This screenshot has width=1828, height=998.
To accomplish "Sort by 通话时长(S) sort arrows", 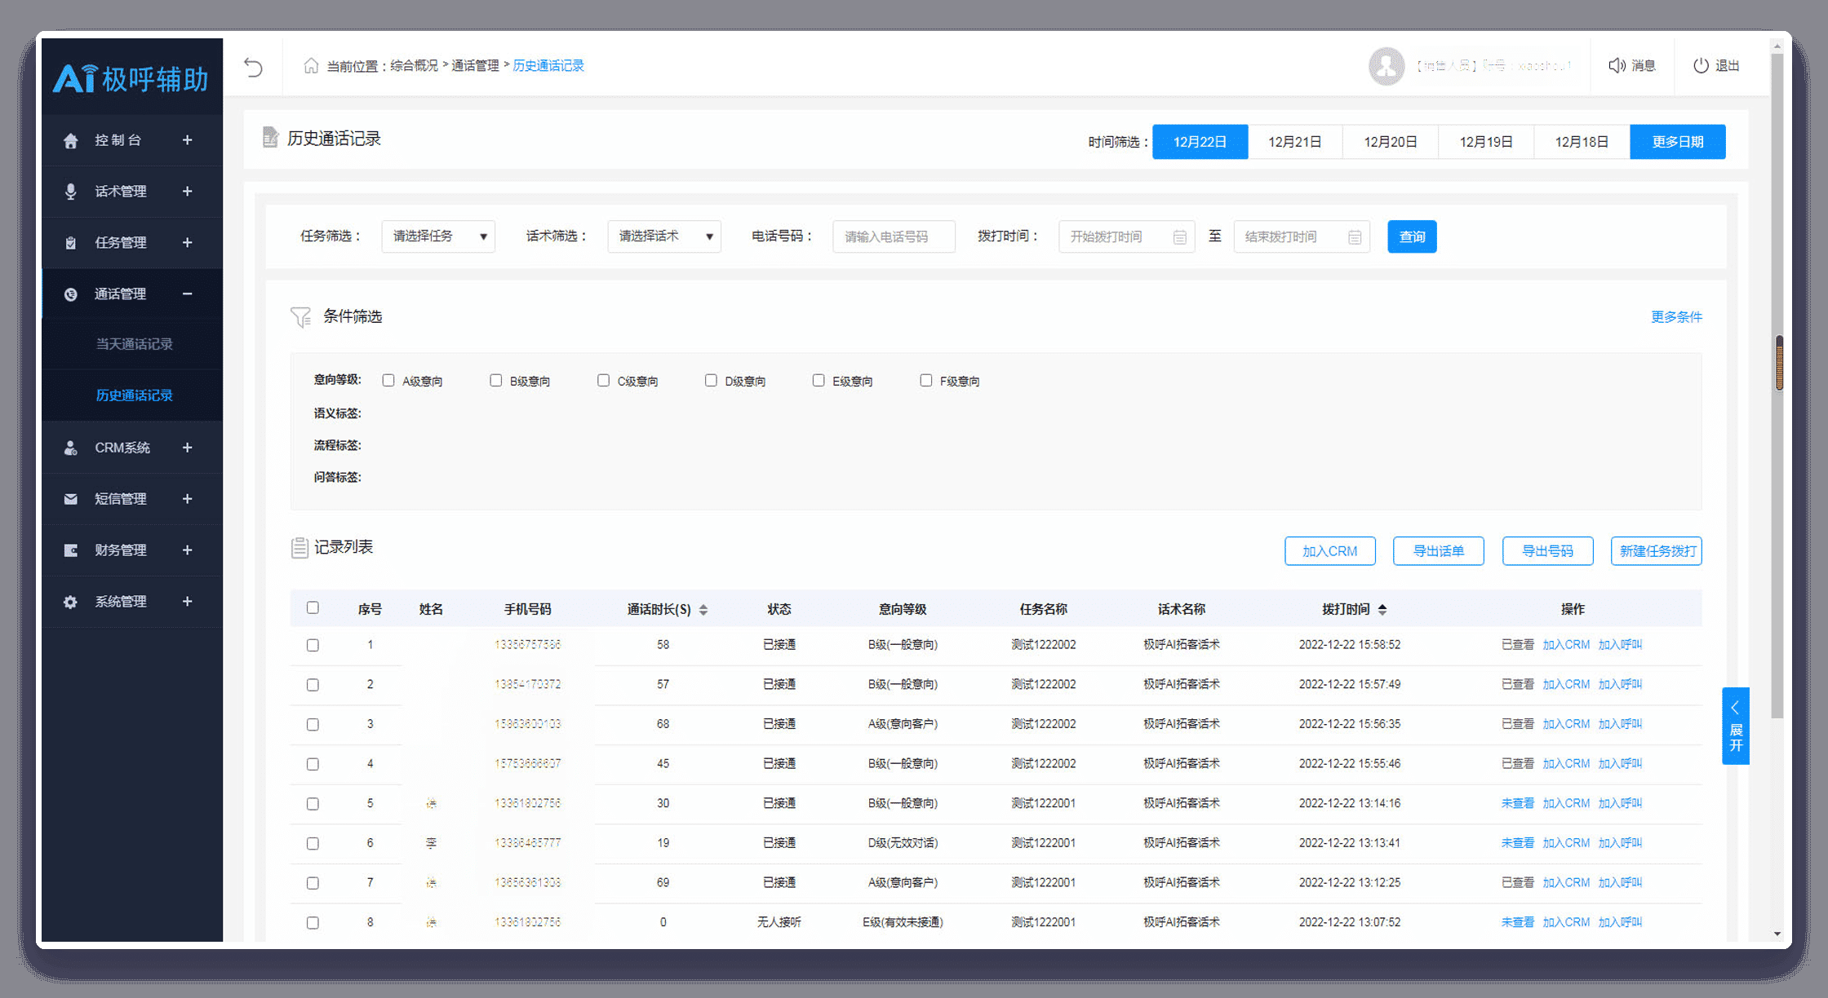I will pos(703,610).
